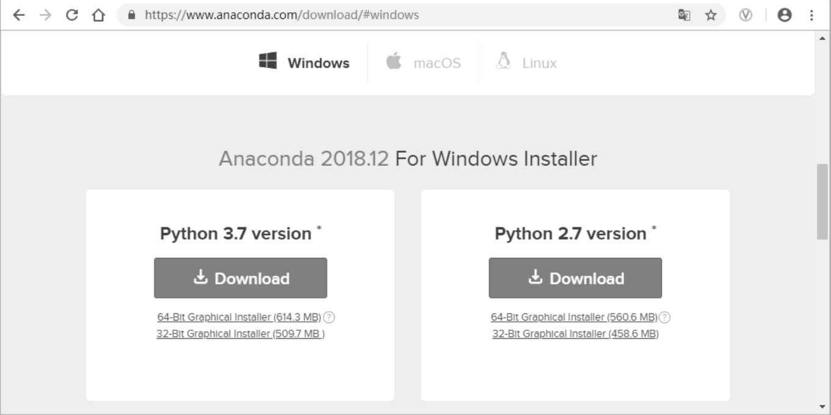The image size is (831, 415).
Task: Open the user profile avatar icon
Action: [785, 15]
